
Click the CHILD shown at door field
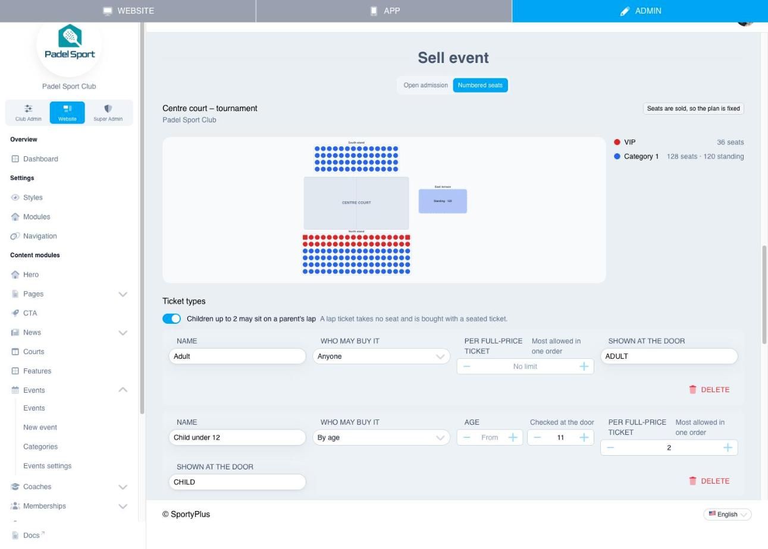click(237, 482)
